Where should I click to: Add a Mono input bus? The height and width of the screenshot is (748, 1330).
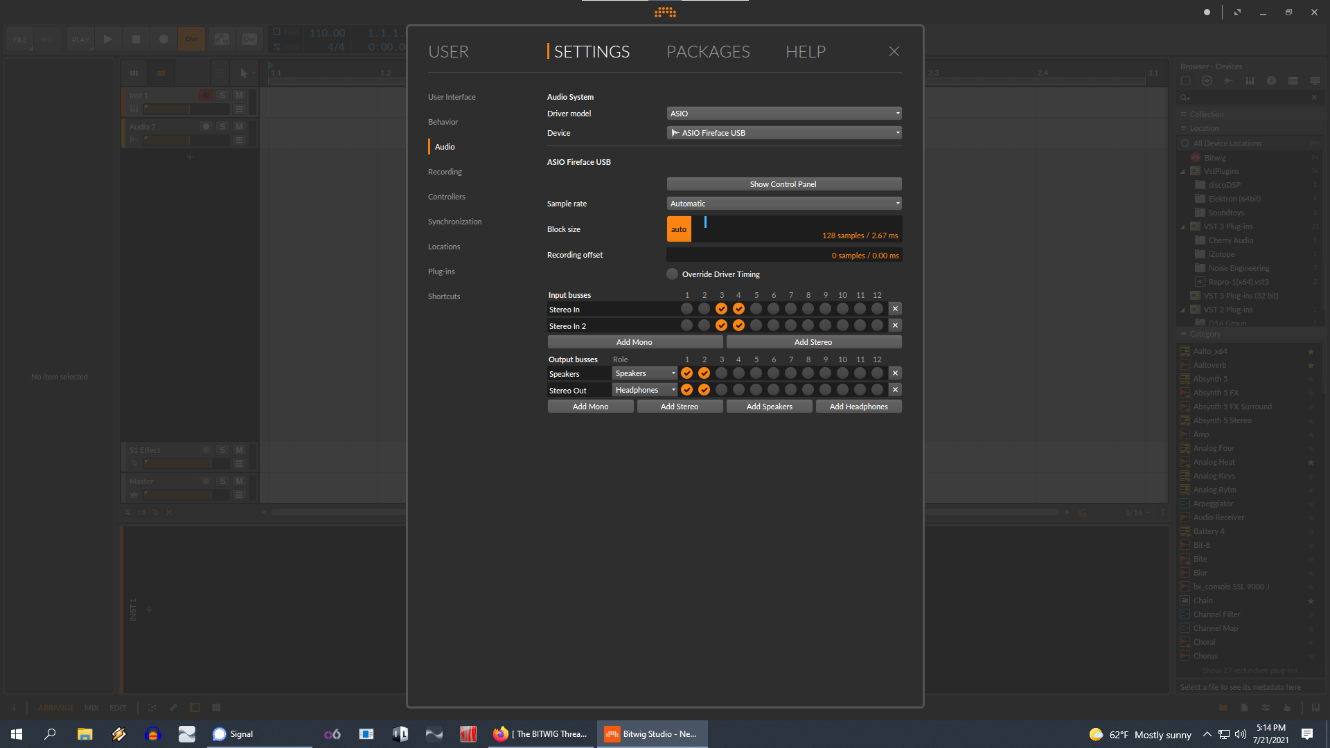point(635,342)
